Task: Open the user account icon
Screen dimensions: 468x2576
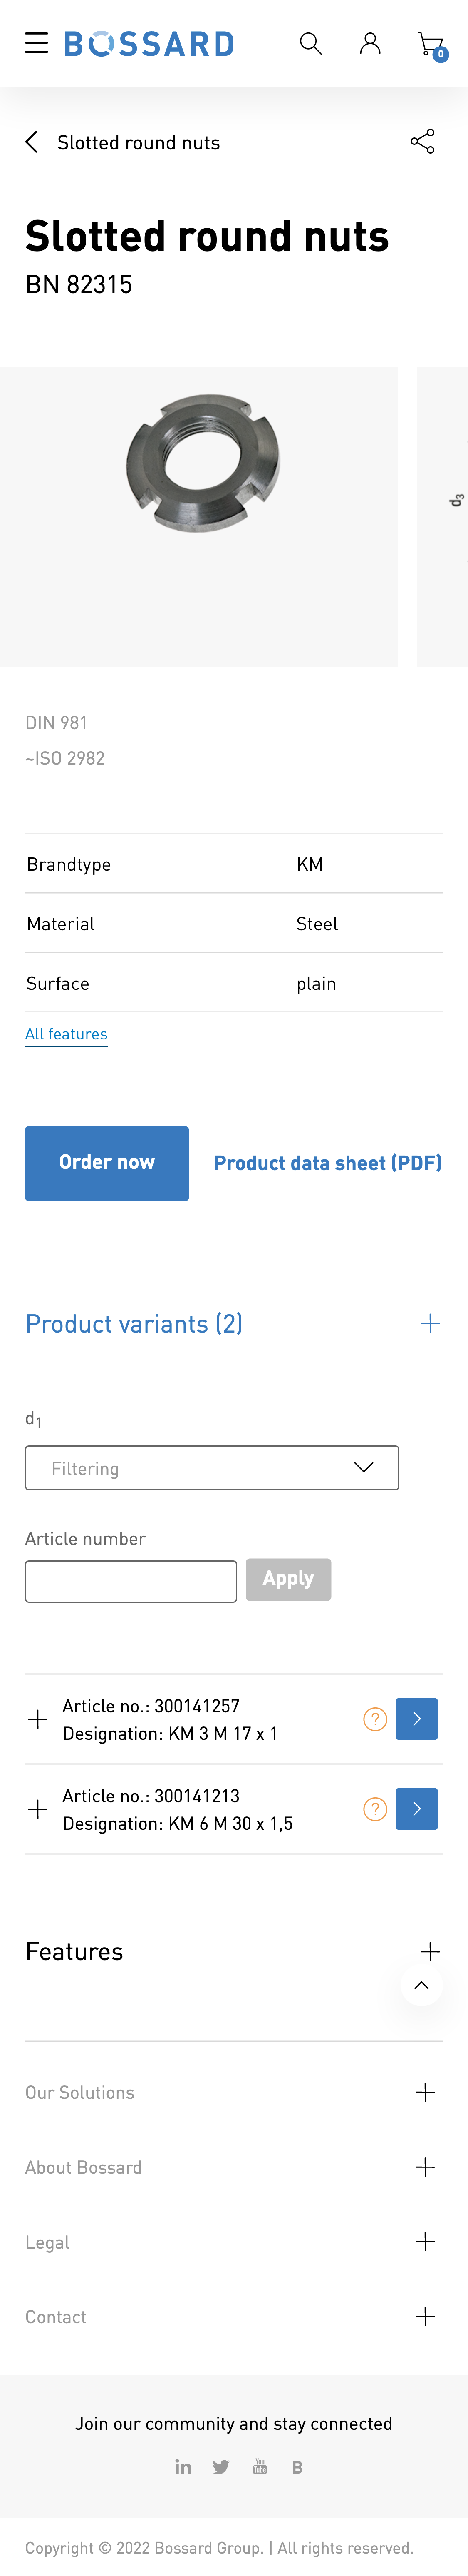Action: point(370,43)
